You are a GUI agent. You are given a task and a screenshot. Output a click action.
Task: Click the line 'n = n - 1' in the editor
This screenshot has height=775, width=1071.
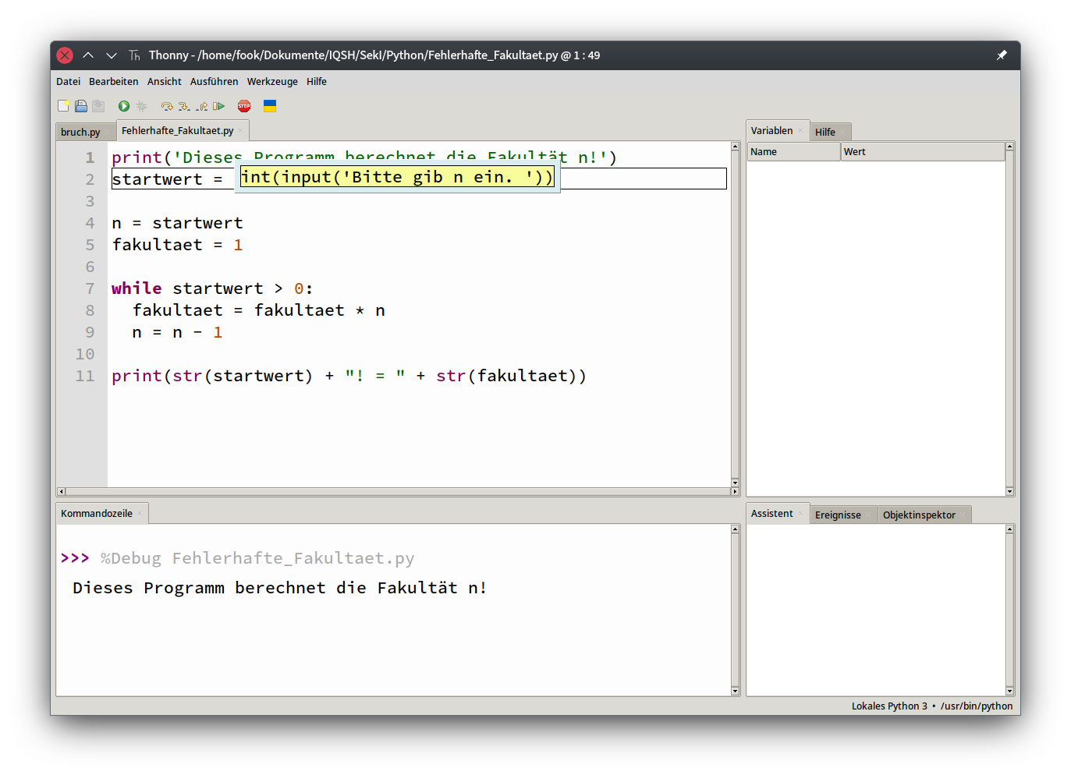(x=177, y=332)
